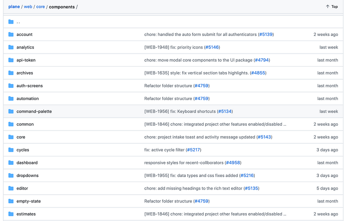Click commit message 'fix: active cycle filter'
345x221 pixels.
164,150
